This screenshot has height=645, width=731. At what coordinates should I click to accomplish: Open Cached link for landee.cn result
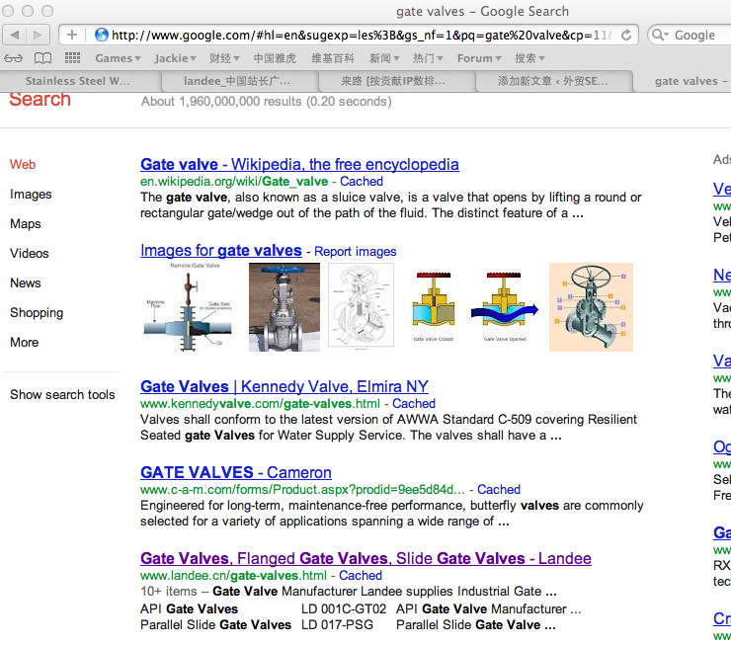pos(361,576)
